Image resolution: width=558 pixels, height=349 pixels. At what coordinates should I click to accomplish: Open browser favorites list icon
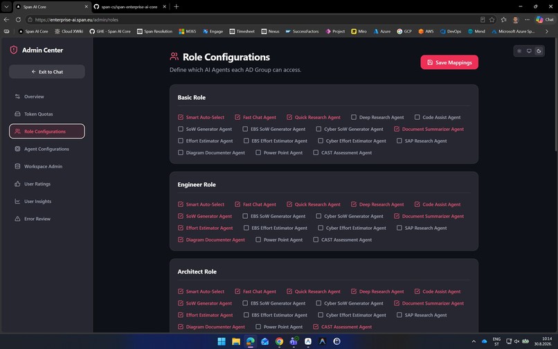coord(503,19)
